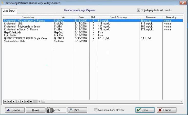Close the Reviewing Patient Labs window
The width and height of the screenshot is (188, 115).
(x=183, y=3)
